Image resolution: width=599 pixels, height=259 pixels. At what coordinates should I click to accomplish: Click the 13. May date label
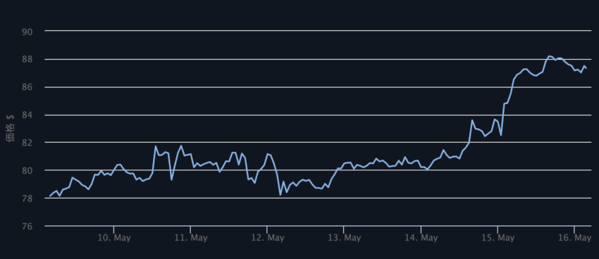[x=344, y=238]
